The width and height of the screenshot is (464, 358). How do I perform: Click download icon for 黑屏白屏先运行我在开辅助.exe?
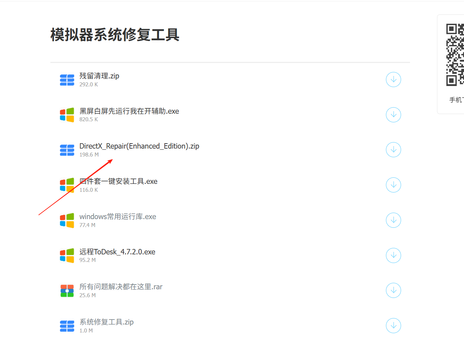pos(393,115)
